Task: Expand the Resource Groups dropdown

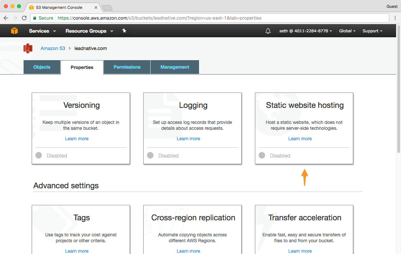Action: coord(89,31)
